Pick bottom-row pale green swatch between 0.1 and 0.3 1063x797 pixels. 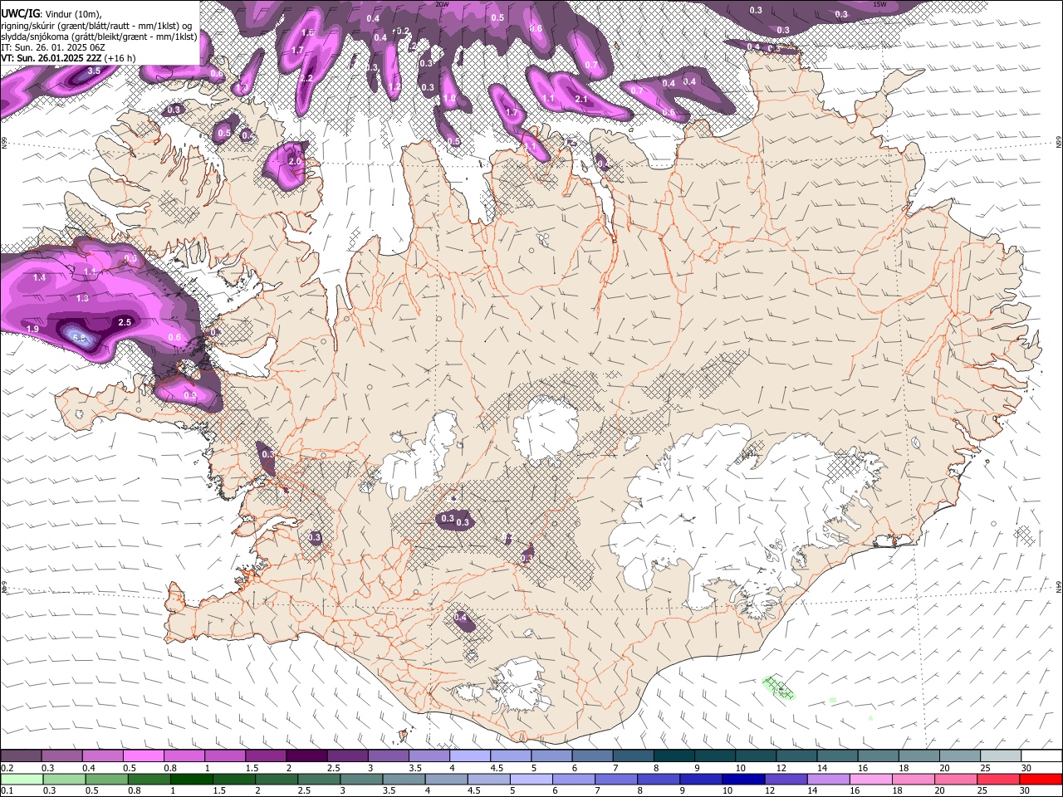tap(22, 779)
